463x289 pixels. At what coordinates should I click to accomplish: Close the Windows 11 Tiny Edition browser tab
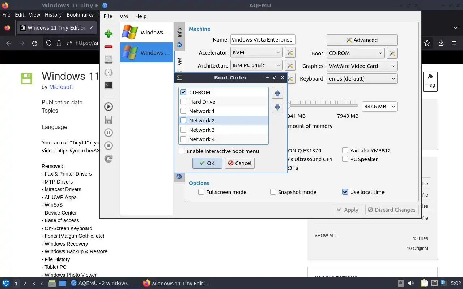pos(91,28)
